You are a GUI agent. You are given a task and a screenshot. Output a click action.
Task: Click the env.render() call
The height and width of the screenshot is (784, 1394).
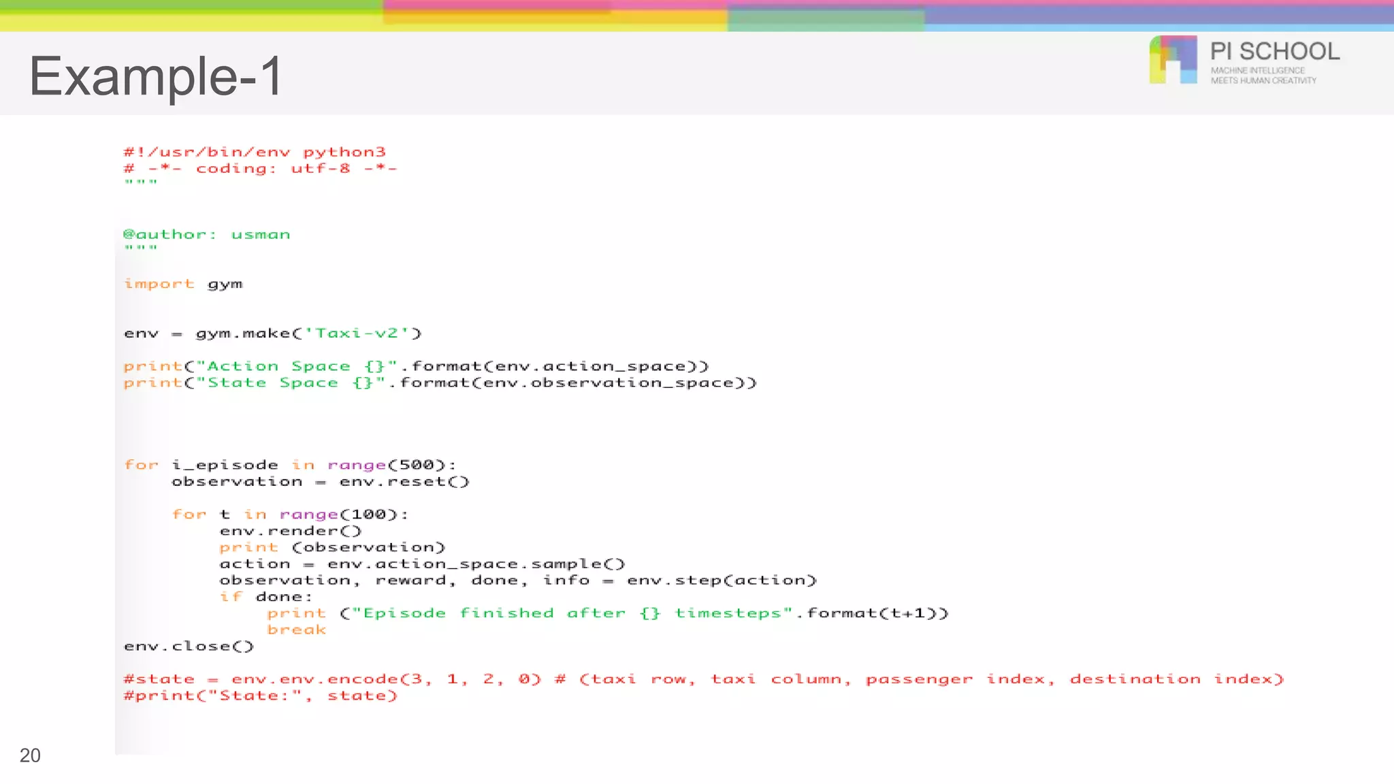click(290, 531)
